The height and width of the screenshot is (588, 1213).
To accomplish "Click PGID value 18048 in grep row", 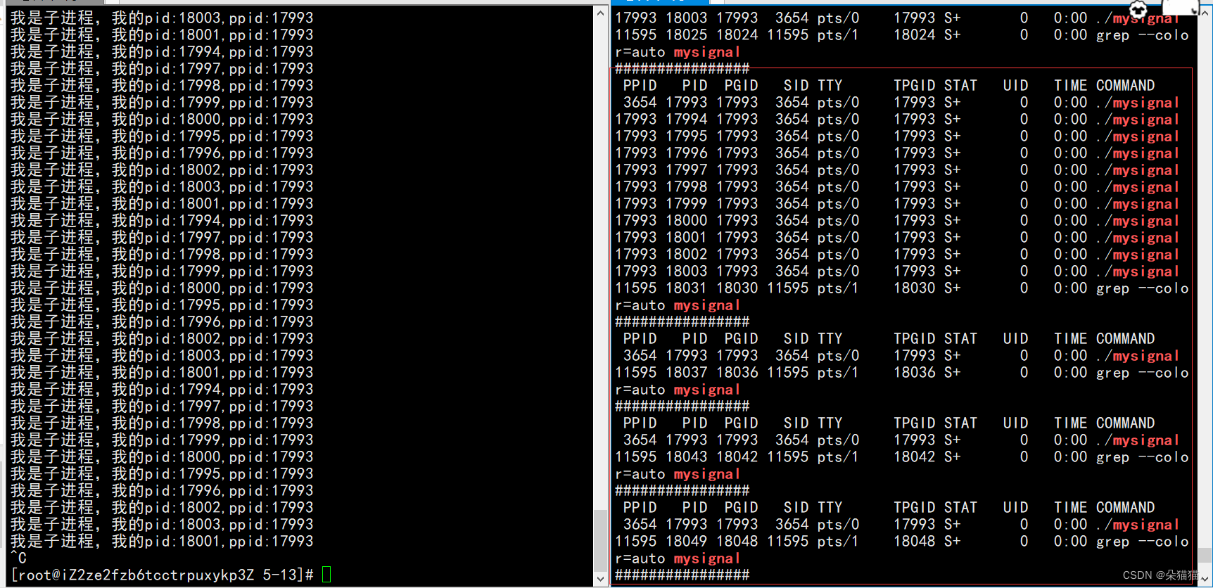I will (x=737, y=541).
